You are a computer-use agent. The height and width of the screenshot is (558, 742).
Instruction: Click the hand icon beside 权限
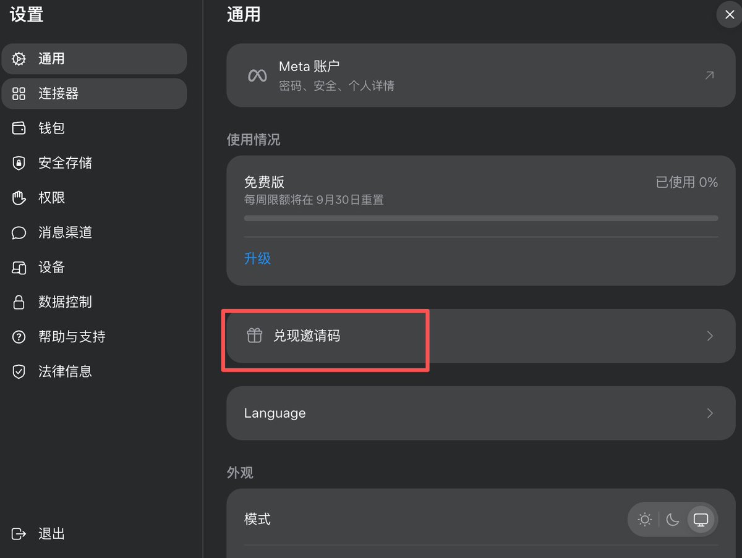point(19,198)
